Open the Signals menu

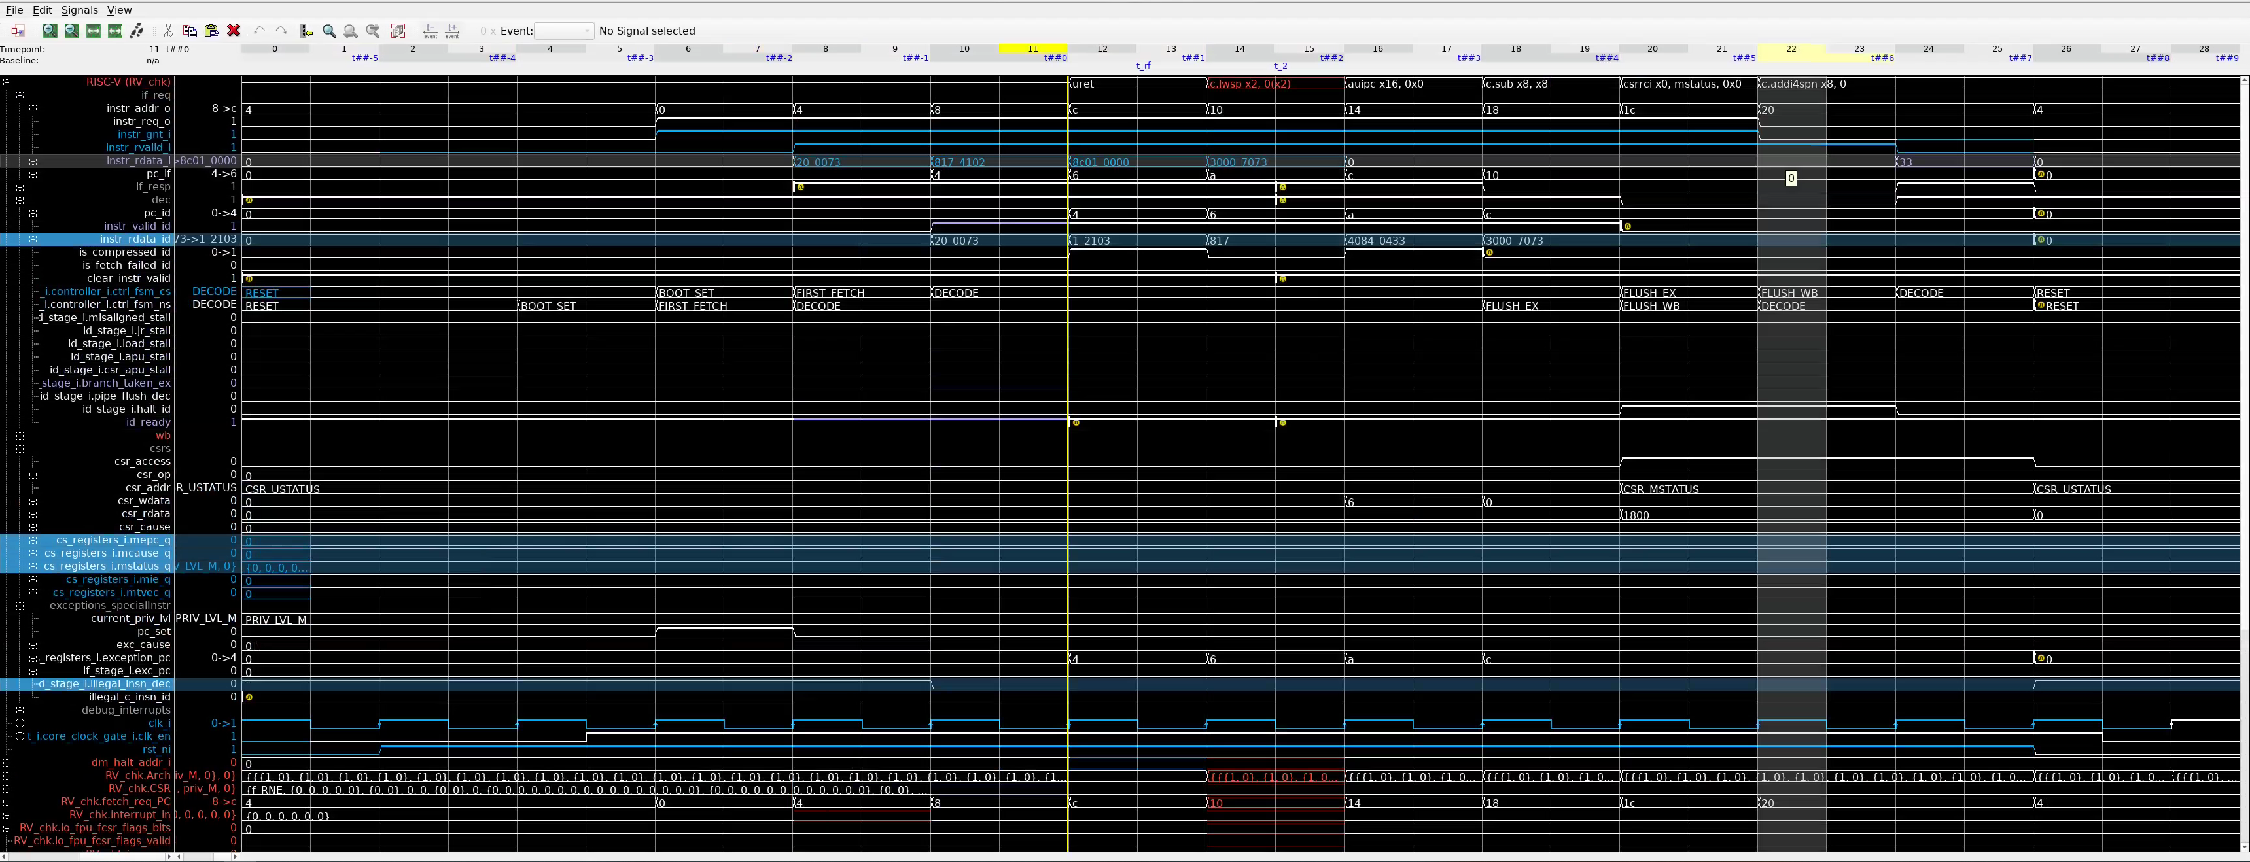[79, 10]
